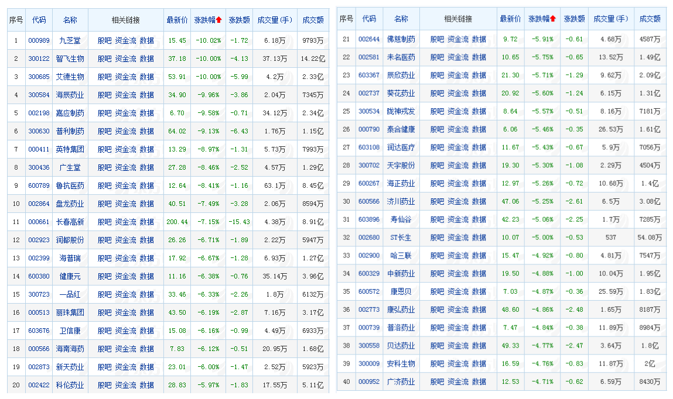Sort by 最新价 header in left table
The image size is (673, 399).
coord(177,20)
